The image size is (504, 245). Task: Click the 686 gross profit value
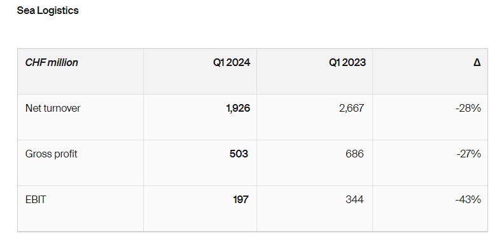coord(354,154)
